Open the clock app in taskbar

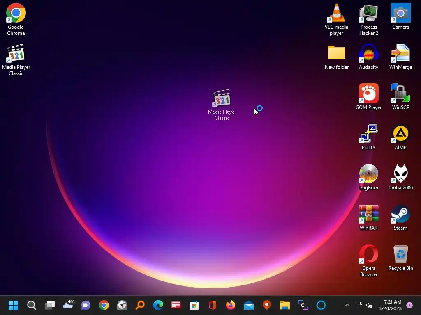(122, 305)
